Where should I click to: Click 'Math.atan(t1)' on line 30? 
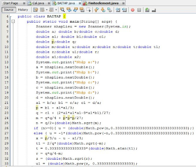[x=120, y=149]
